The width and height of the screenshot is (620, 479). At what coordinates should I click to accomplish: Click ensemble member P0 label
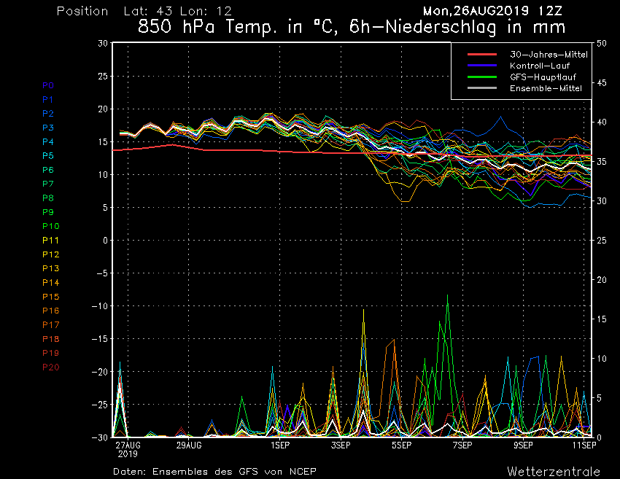(48, 85)
